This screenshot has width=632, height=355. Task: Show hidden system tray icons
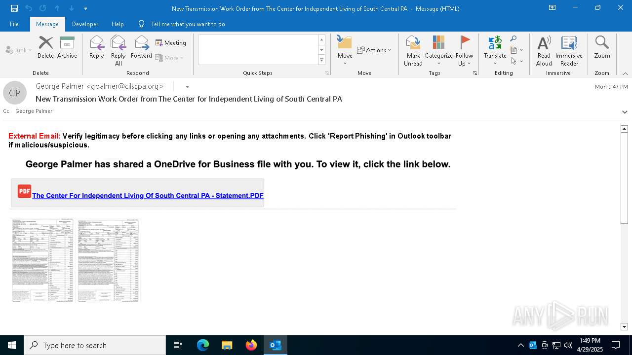[520, 345]
